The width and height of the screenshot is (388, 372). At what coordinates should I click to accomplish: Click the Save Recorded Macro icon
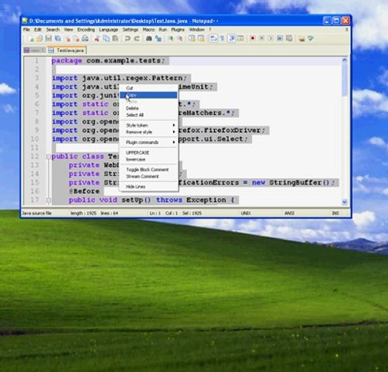289,39
